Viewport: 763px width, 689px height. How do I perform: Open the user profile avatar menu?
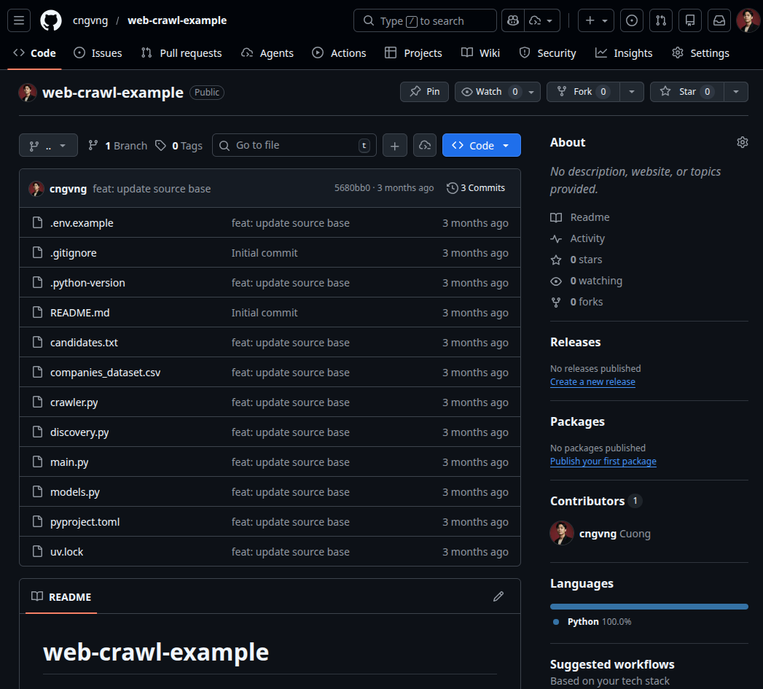pos(748,20)
